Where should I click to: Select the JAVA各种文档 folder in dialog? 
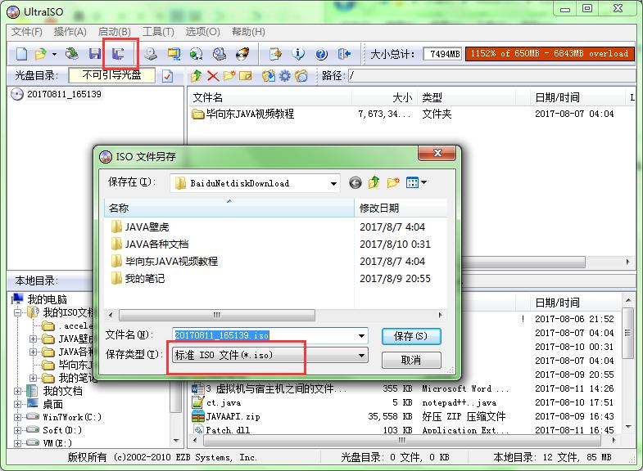tap(150, 244)
